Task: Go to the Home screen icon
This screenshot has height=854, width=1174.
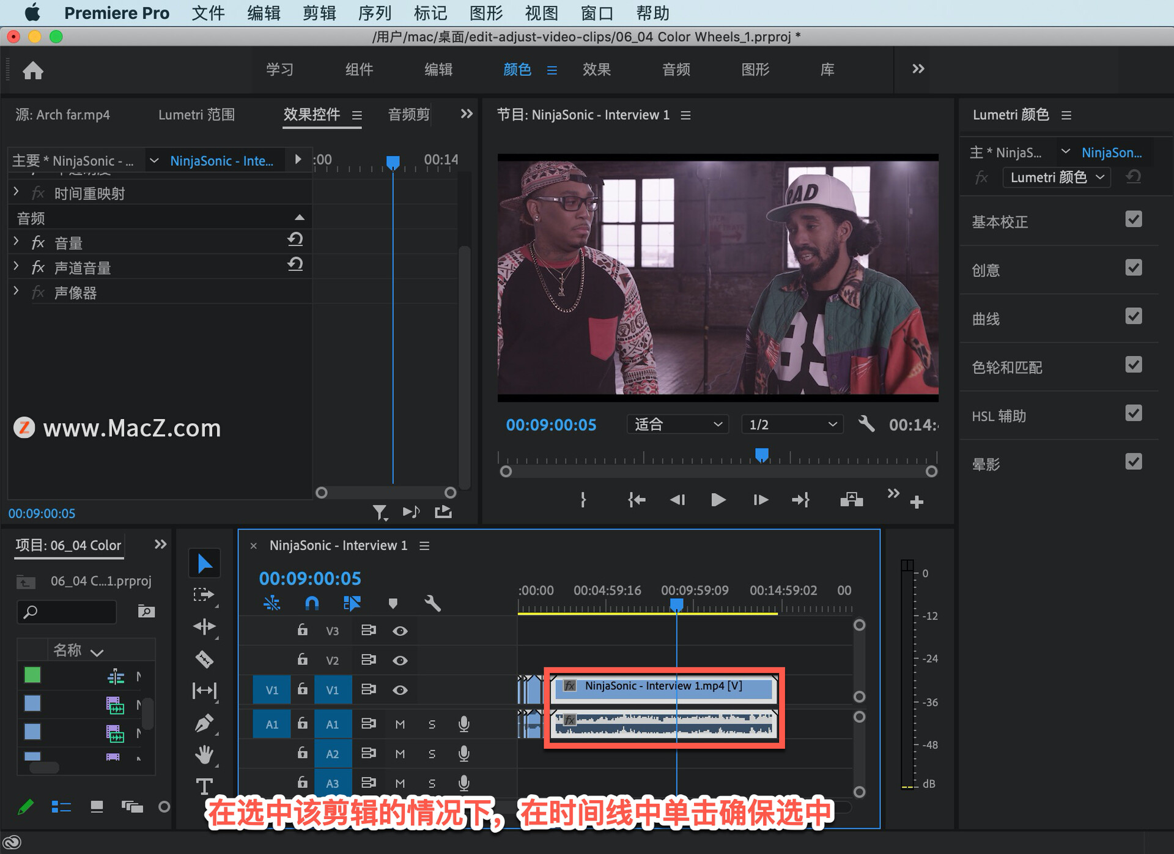Action: pyautogui.click(x=33, y=70)
